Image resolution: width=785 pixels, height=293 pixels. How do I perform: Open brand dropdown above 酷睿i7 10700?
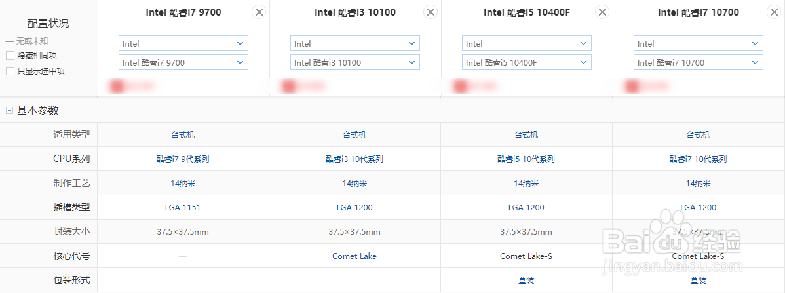coord(698,43)
